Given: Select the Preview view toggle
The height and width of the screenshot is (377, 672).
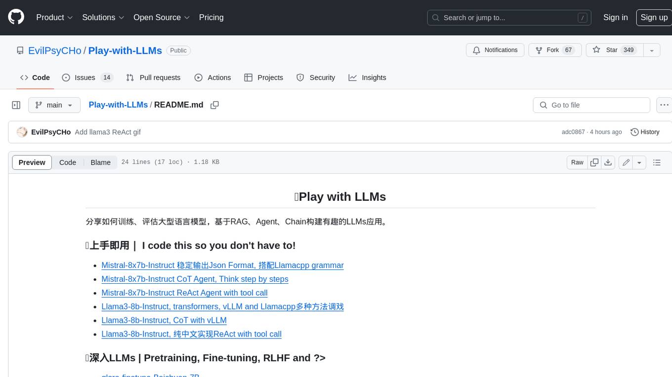Looking at the screenshot, I should coord(32,162).
